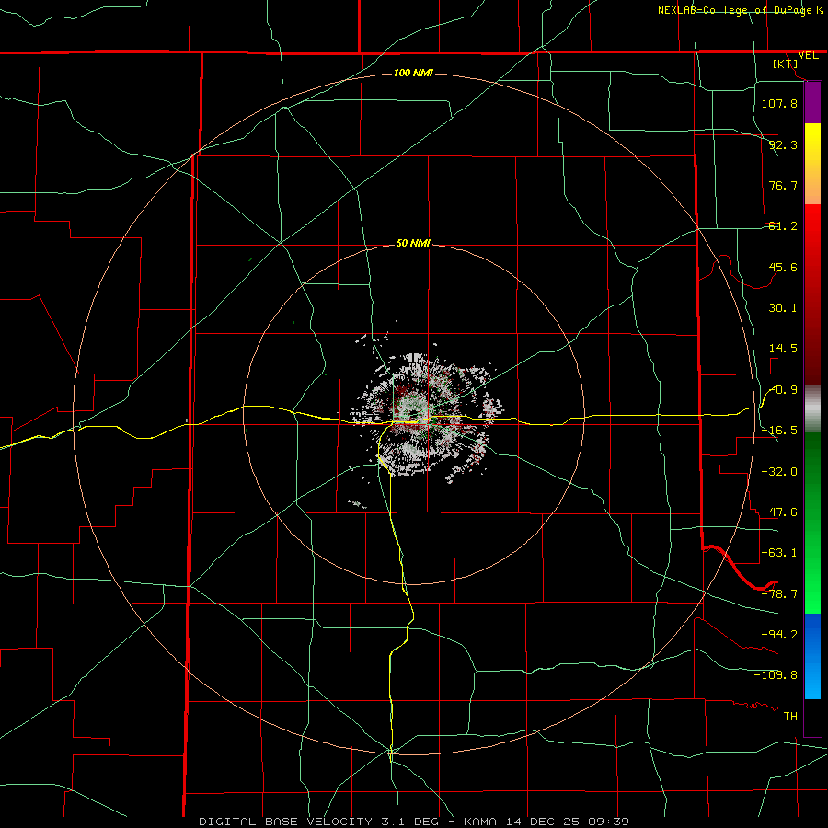Viewport: 828px width, 828px height.
Task: Click the red segment of the color bar
Action: pos(812,294)
